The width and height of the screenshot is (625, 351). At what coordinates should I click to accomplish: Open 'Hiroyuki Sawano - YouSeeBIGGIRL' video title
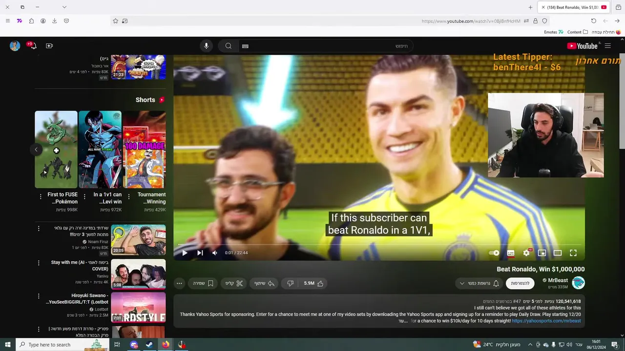coord(77,299)
